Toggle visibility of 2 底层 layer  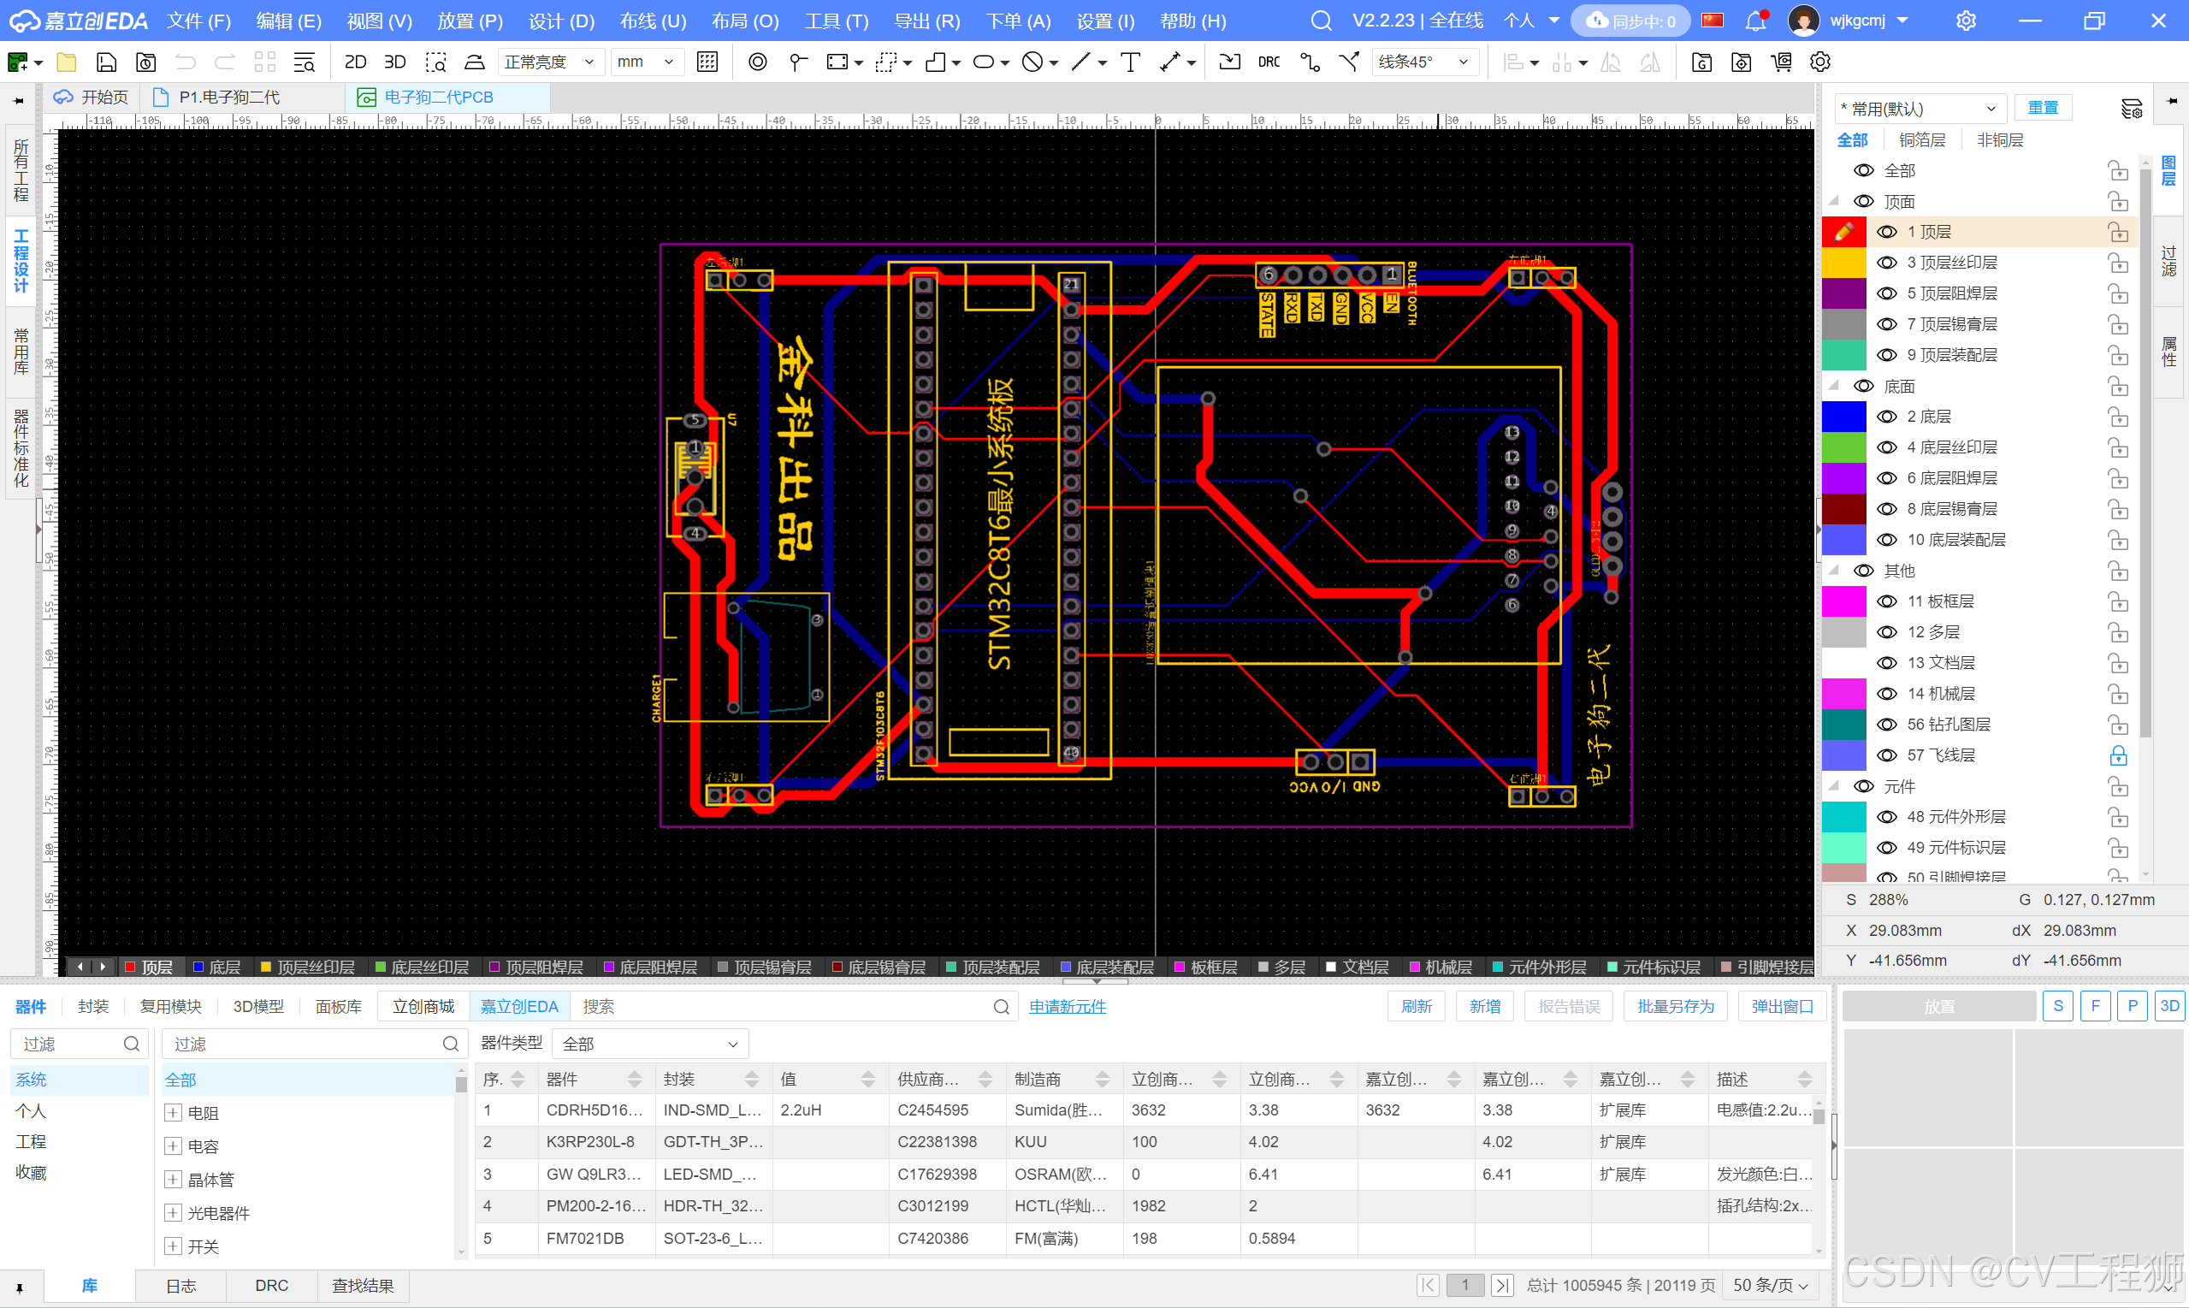click(x=1886, y=417)
